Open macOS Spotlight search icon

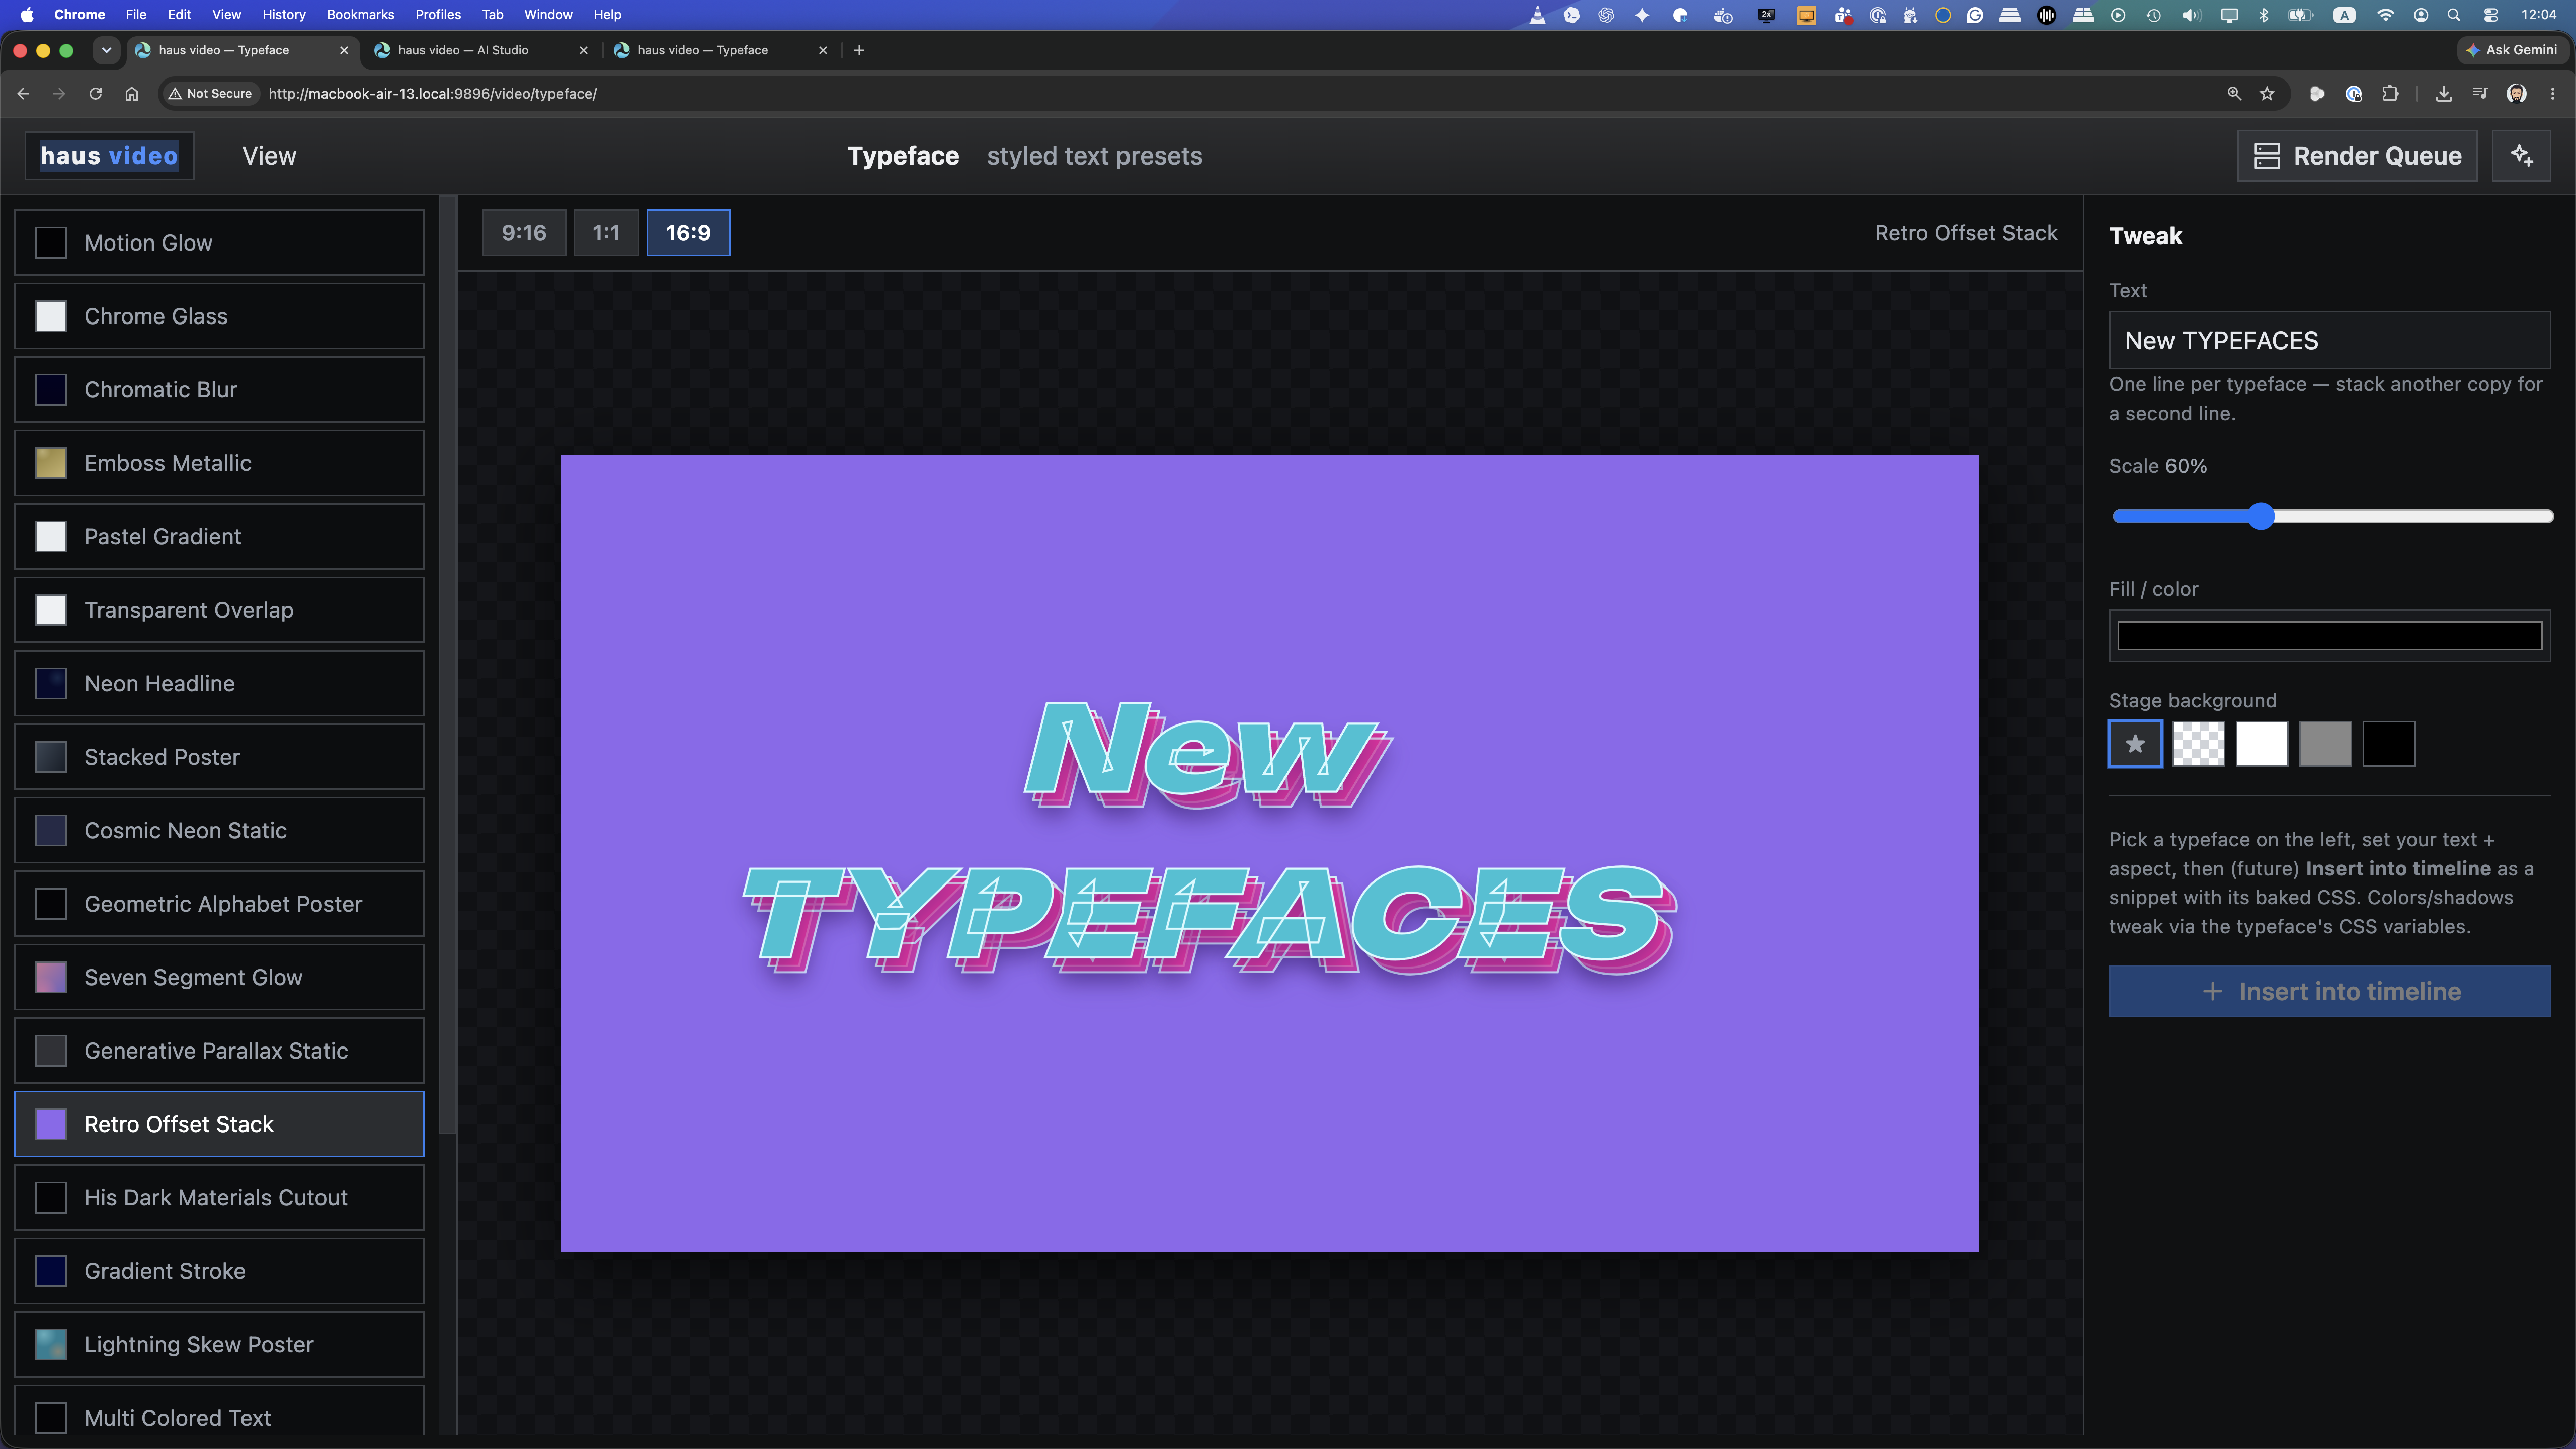tap(2453, 14)
